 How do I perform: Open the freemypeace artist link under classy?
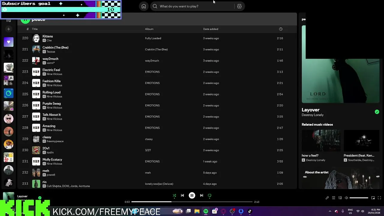55,141
